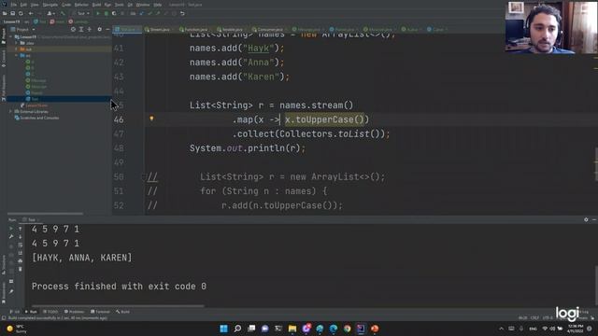
Task: Click the Back navigation arrow in toolbar
Action: pyautogui.click(x=31, y=13)
